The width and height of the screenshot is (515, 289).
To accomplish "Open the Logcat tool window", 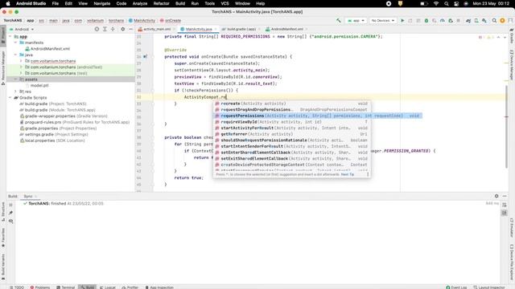I will pyautogui.click(x=108, y=287).
